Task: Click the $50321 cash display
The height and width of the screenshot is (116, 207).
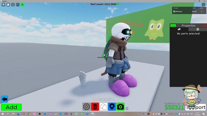Action: point(174,107)
